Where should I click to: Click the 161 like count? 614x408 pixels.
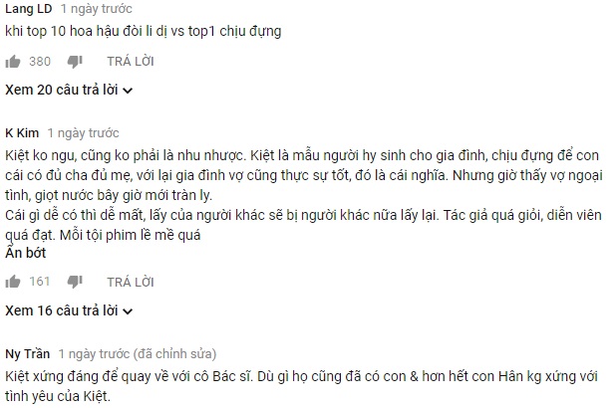pos(40,282)
